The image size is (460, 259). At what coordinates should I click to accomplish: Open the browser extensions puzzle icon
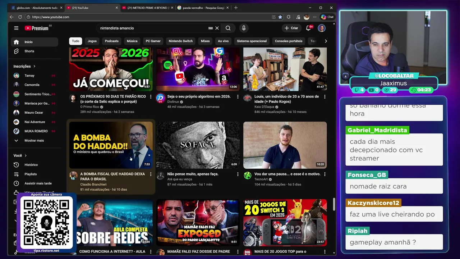(289, 17)
